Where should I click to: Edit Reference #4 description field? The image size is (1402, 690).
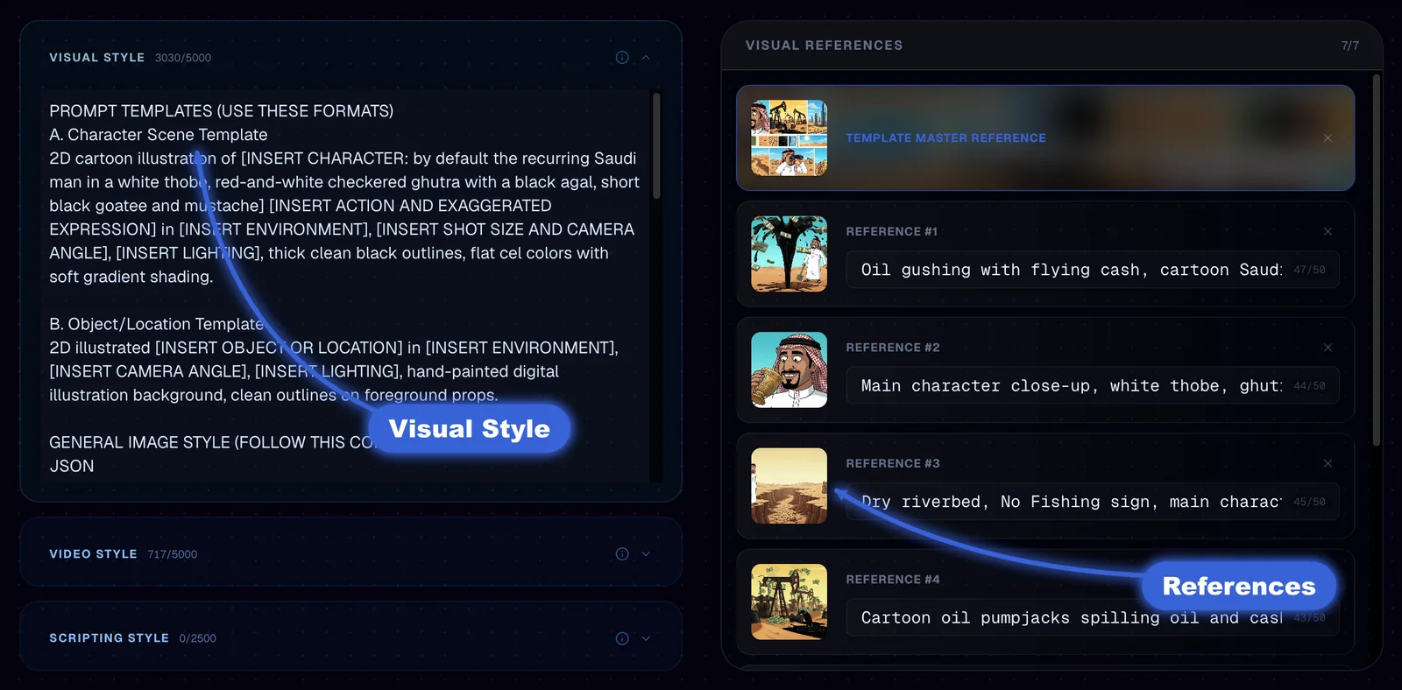click(1093, 618)
